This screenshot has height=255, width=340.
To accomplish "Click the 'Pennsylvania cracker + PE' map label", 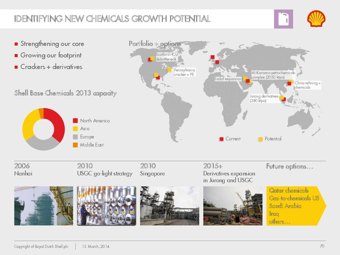I will [x=184, y=72].
